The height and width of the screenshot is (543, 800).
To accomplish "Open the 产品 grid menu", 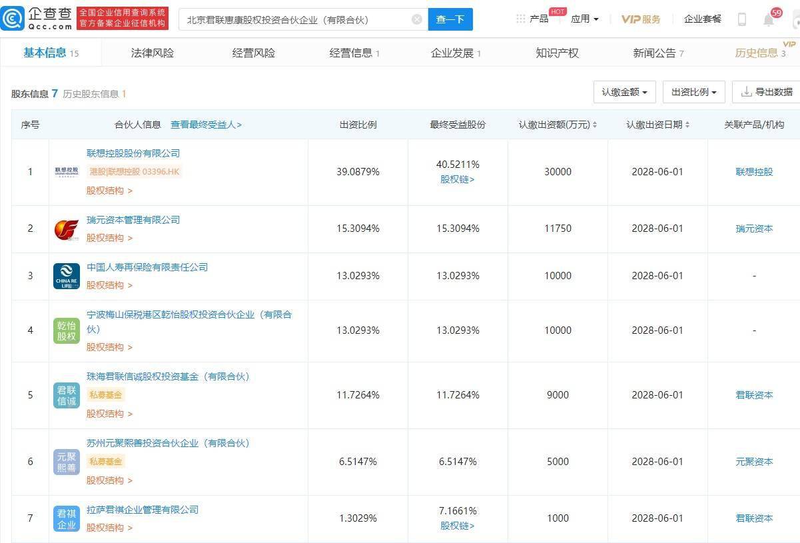I will pos(532,19).
